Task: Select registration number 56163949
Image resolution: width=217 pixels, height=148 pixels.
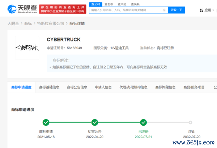Action: coord(75,48)
